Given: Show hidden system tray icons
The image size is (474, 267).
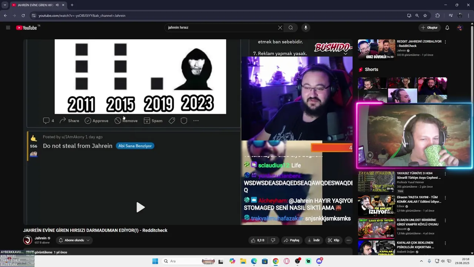Looking at the screenshot, I should [421, 261].
